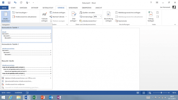The width and height of the screenshot is (178, 100).
Task: Open Outlook from the taskbar
Action: (51, 97)
